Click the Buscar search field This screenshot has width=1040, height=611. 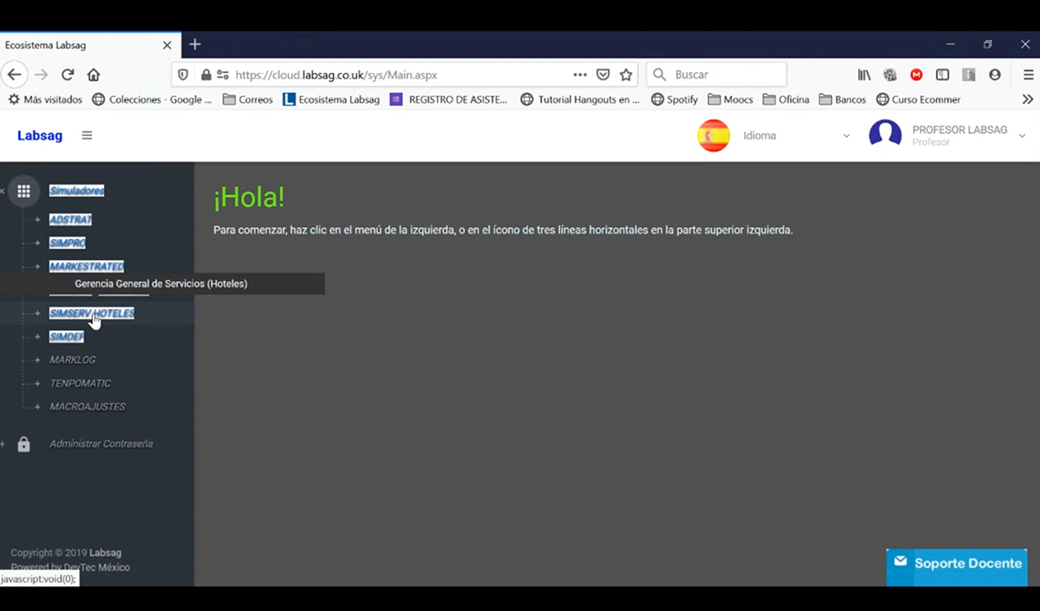pyautogui.click(x=717, y=75)
